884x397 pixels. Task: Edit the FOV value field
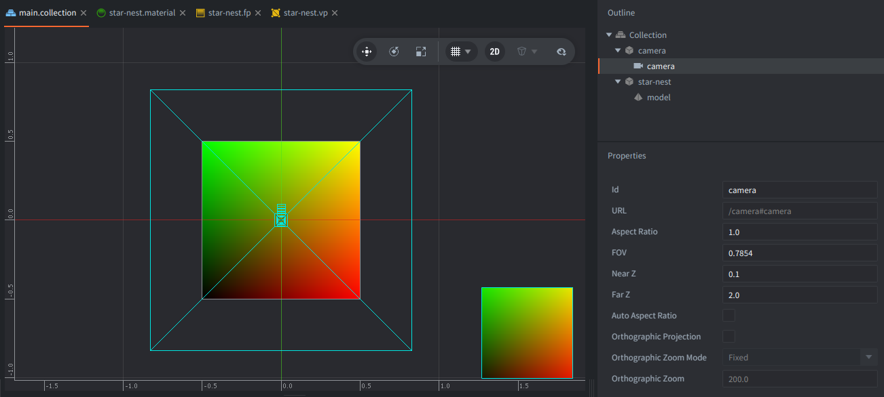[x=800, y=253]
